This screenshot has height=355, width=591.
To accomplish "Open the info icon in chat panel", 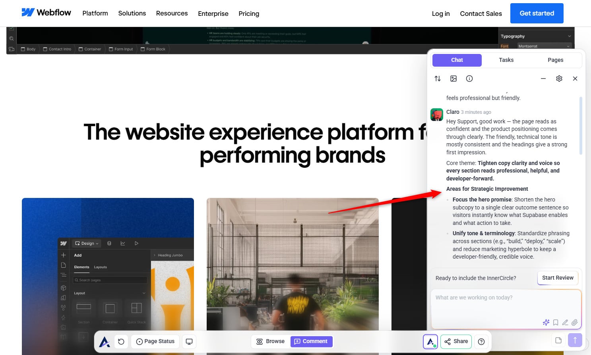I will coord(469,79).
